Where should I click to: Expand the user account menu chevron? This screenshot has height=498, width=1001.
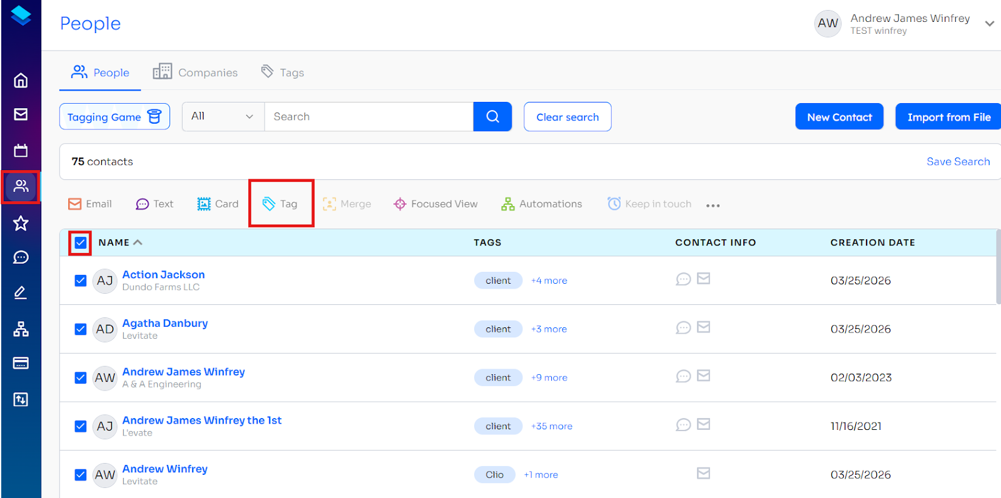coord(990,24)
